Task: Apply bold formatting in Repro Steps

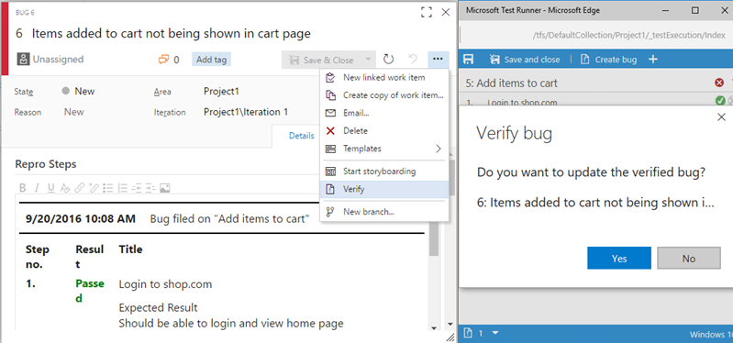Action: tap(22, 188)
